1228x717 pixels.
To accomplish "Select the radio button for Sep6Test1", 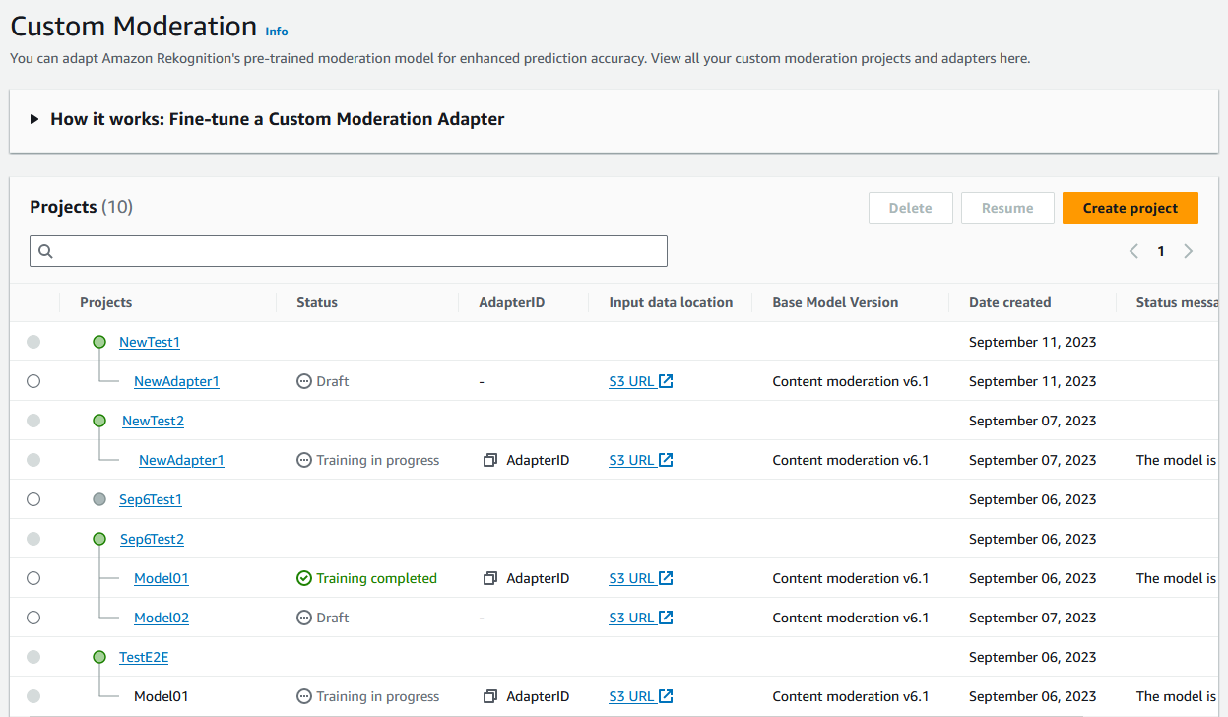I will (x=33, y=499).
